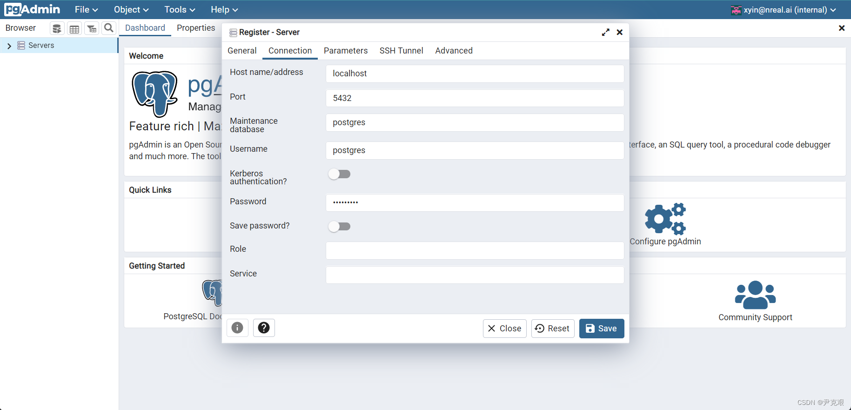Viewport: 851px width, 410px height.
Task: Click the Filtered Rows icon in Browser toolbar
Action: [92, 28]
